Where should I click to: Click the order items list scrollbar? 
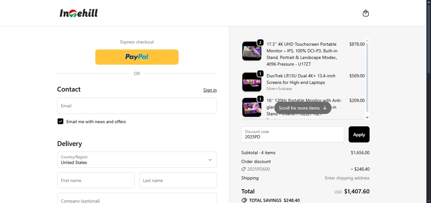367,77
